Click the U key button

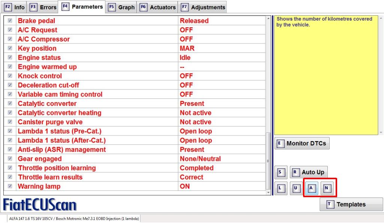296,188
